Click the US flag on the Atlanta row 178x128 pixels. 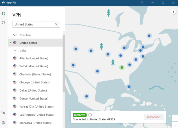pyautogui.click(x=15, y=58)
